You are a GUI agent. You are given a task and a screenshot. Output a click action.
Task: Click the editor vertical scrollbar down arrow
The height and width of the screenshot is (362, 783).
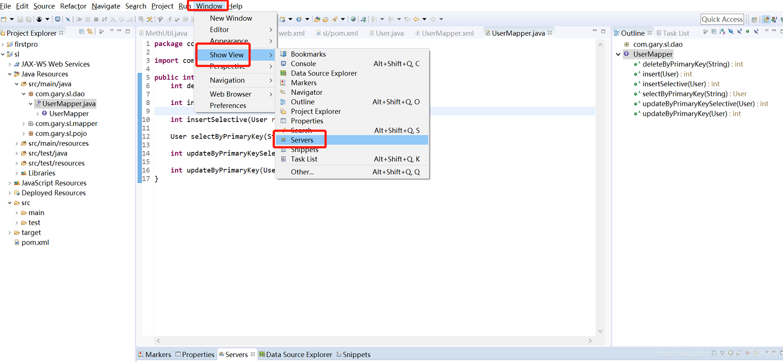tap(600, 331)
